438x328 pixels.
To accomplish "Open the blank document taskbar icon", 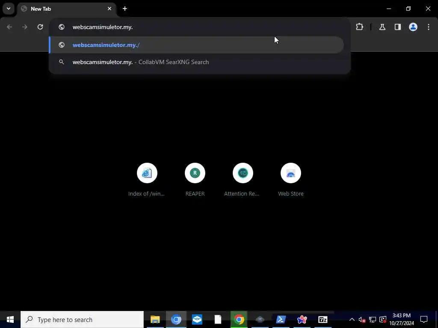I will tap(218, 319).
